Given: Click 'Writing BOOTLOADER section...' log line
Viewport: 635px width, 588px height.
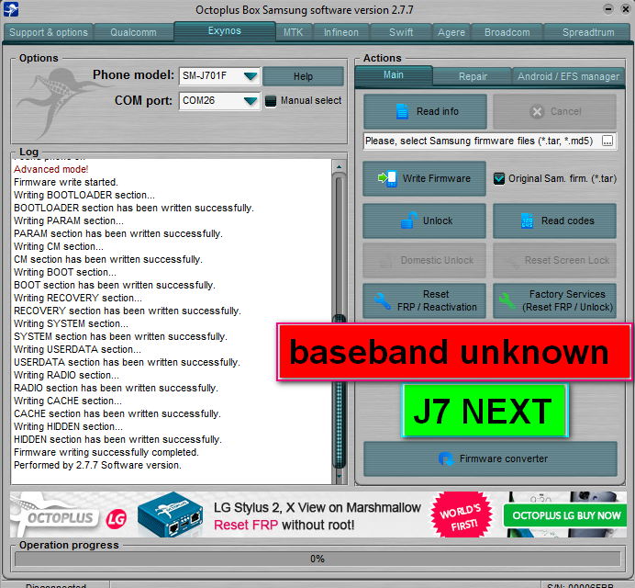Looking at the screenshot, I should coord(84,195).
